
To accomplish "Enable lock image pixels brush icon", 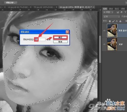I will coord(113,21).
